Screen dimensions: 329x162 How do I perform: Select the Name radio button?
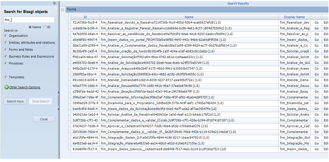click(x=30, y=27)
